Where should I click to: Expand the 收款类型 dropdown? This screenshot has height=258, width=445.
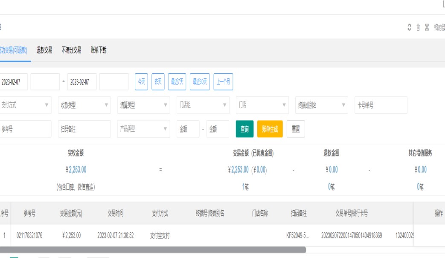84,105
